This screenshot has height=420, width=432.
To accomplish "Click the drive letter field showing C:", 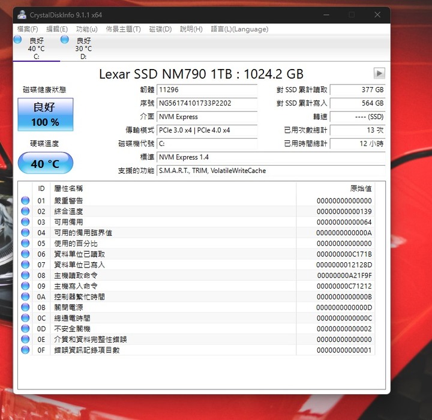I will tap(207, 143).
